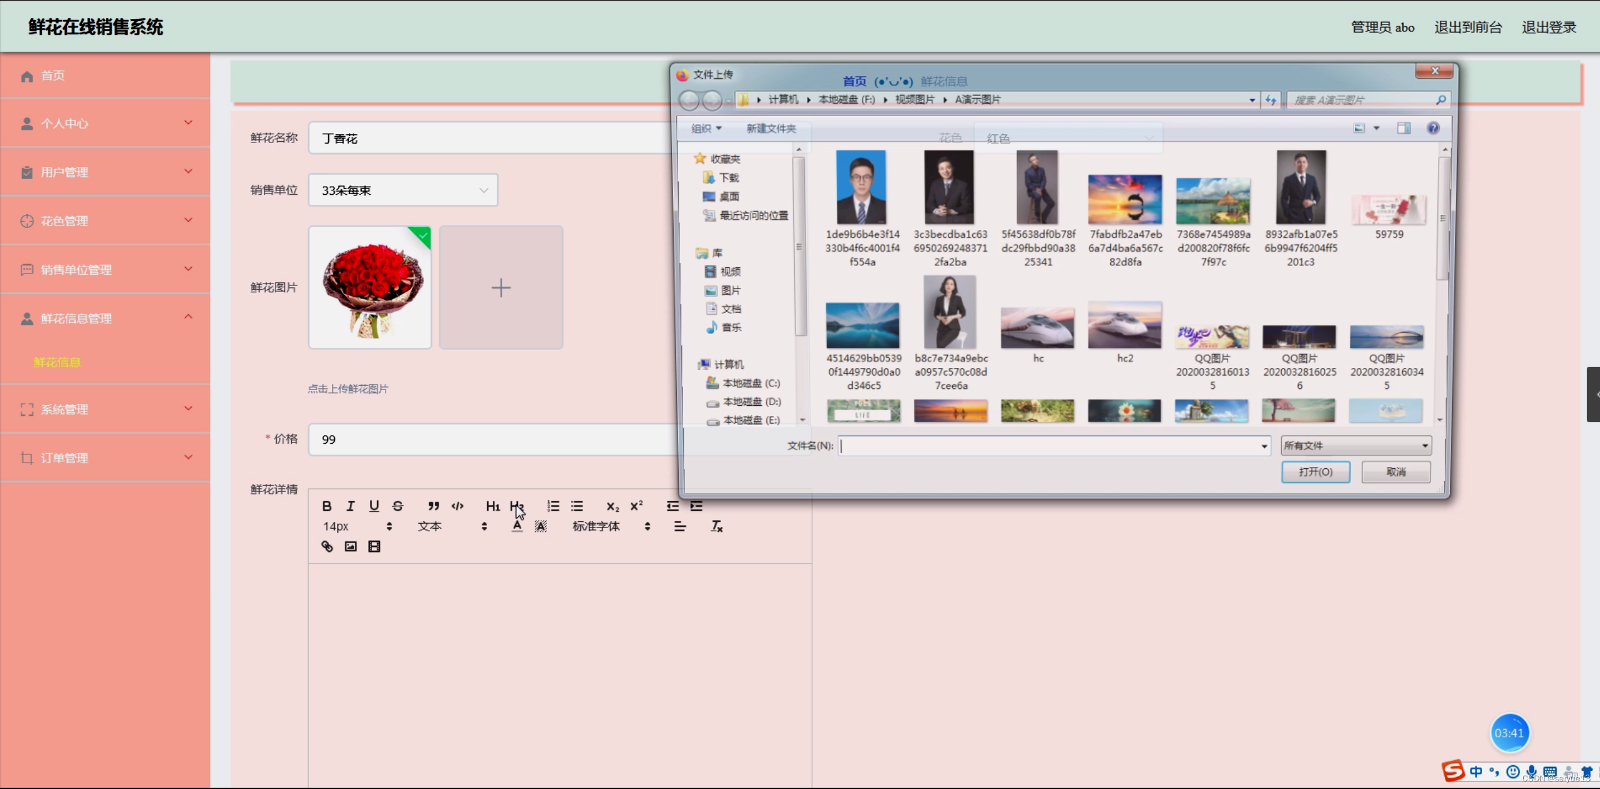Click the 视频图片 breadcrumb segment
1600x789 pixels.
[914, 100]
